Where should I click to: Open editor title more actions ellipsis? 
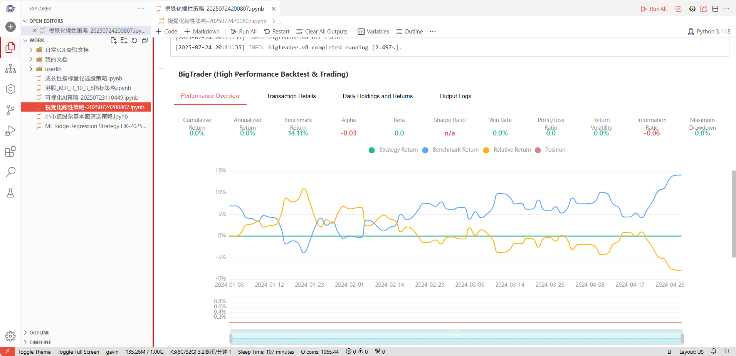726,9
